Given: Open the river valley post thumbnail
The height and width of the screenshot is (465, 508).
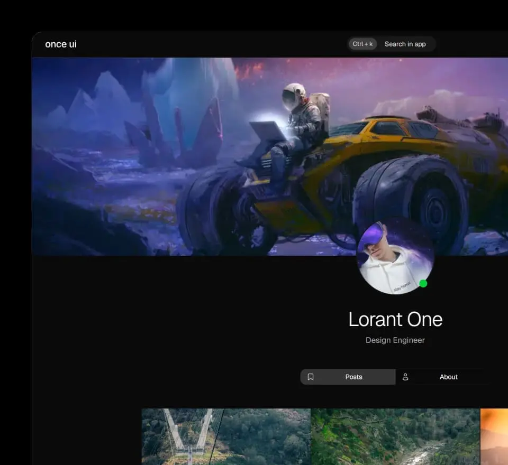Looking at the screenshot, I should tap(395, 436).
